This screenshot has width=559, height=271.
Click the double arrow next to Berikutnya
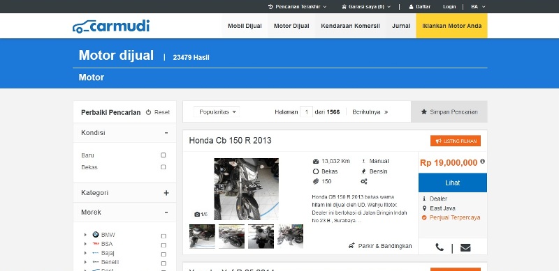386,112
